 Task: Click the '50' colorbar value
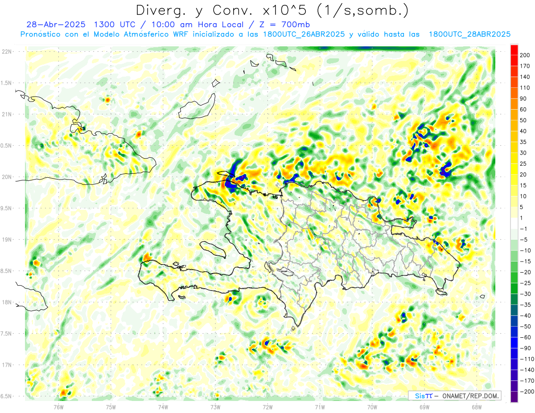[x=523, y=120]
